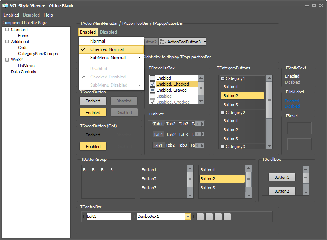Click the TScrollBox scroll up arrow
Image resolution: width=327 pixels, height=240 pixels.
[x=306, y=169]
